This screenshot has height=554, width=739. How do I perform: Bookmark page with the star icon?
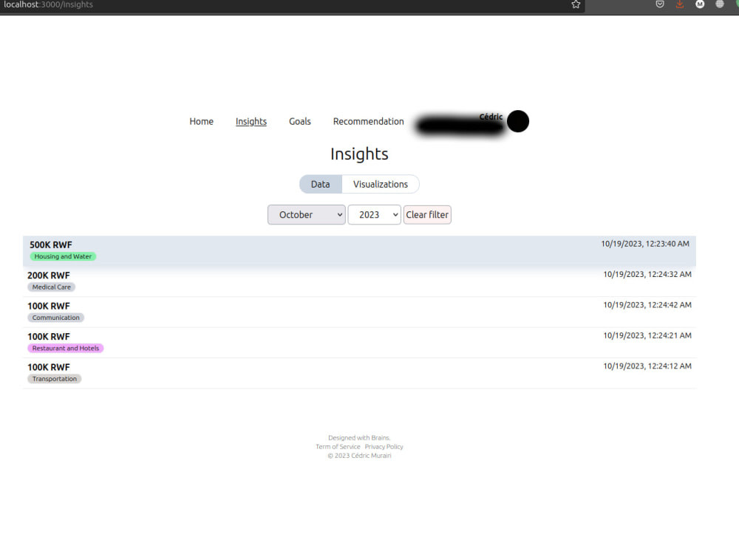576,4
